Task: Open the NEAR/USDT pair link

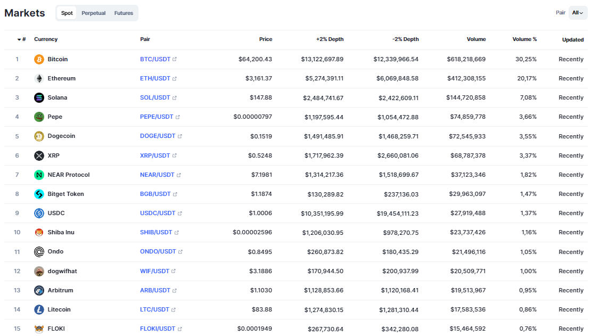Action: [x=157, y=175]
